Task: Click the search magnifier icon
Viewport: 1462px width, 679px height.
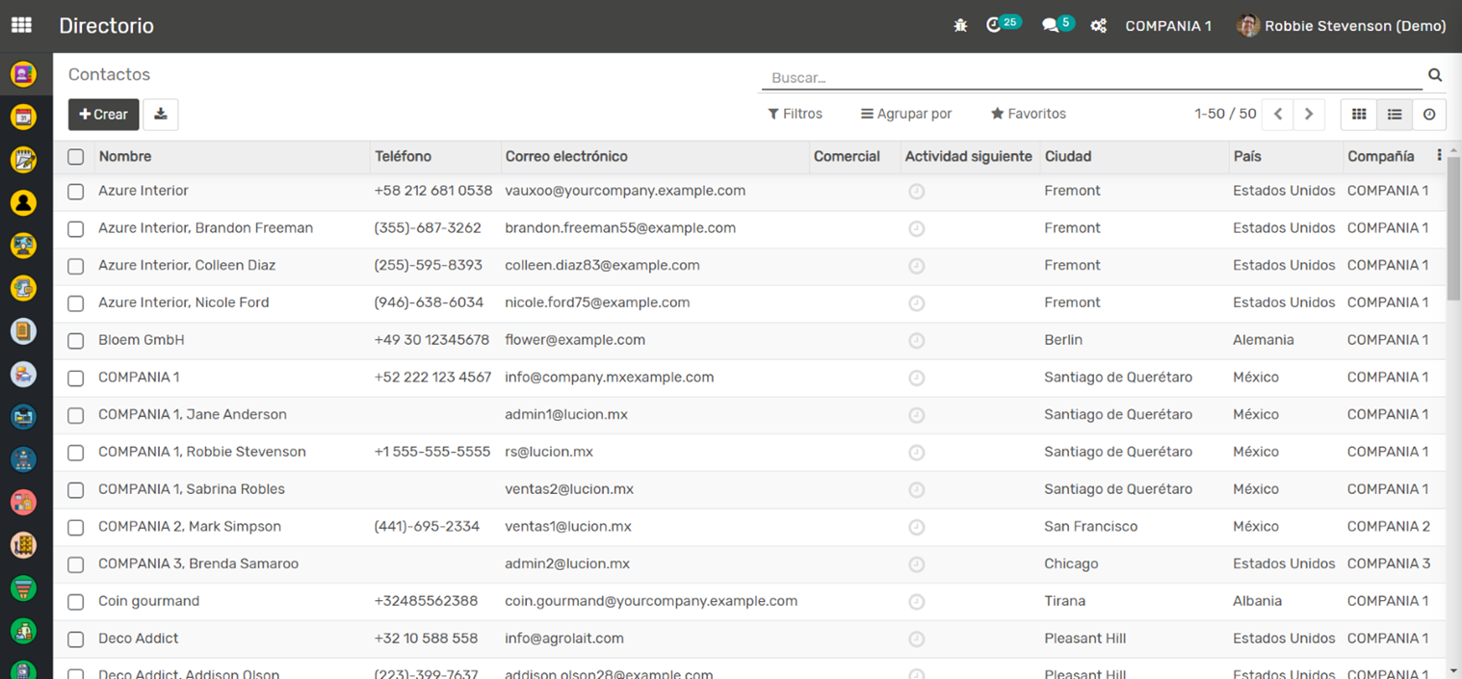Action: (1435, 75)
